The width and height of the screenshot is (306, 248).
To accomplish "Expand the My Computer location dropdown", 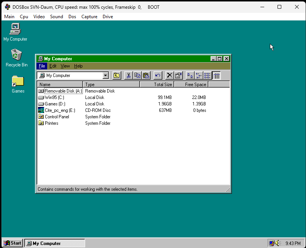I will click(106, 75).
